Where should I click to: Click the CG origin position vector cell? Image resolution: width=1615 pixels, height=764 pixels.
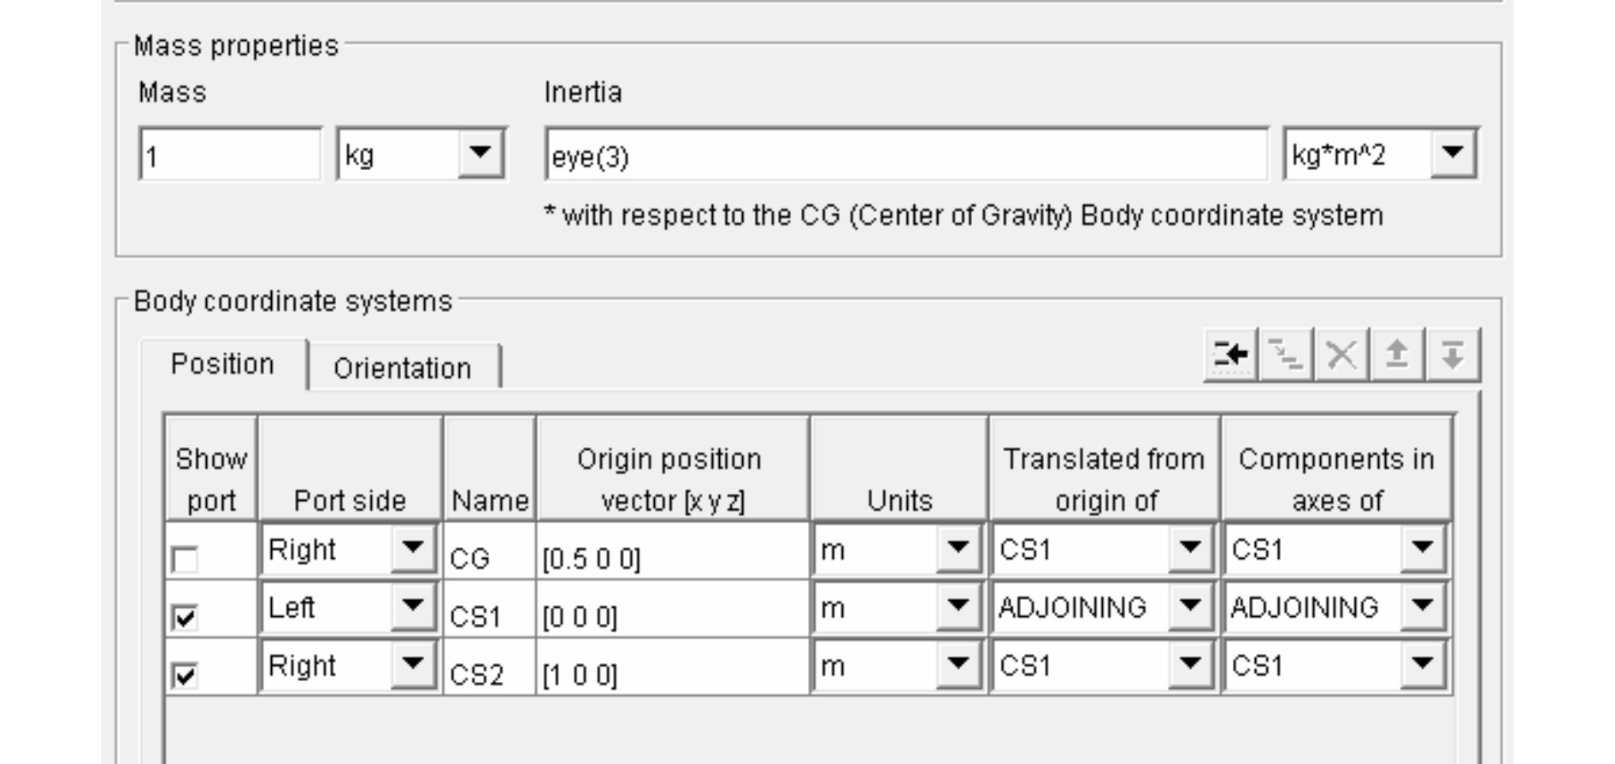tap(672, 559)
